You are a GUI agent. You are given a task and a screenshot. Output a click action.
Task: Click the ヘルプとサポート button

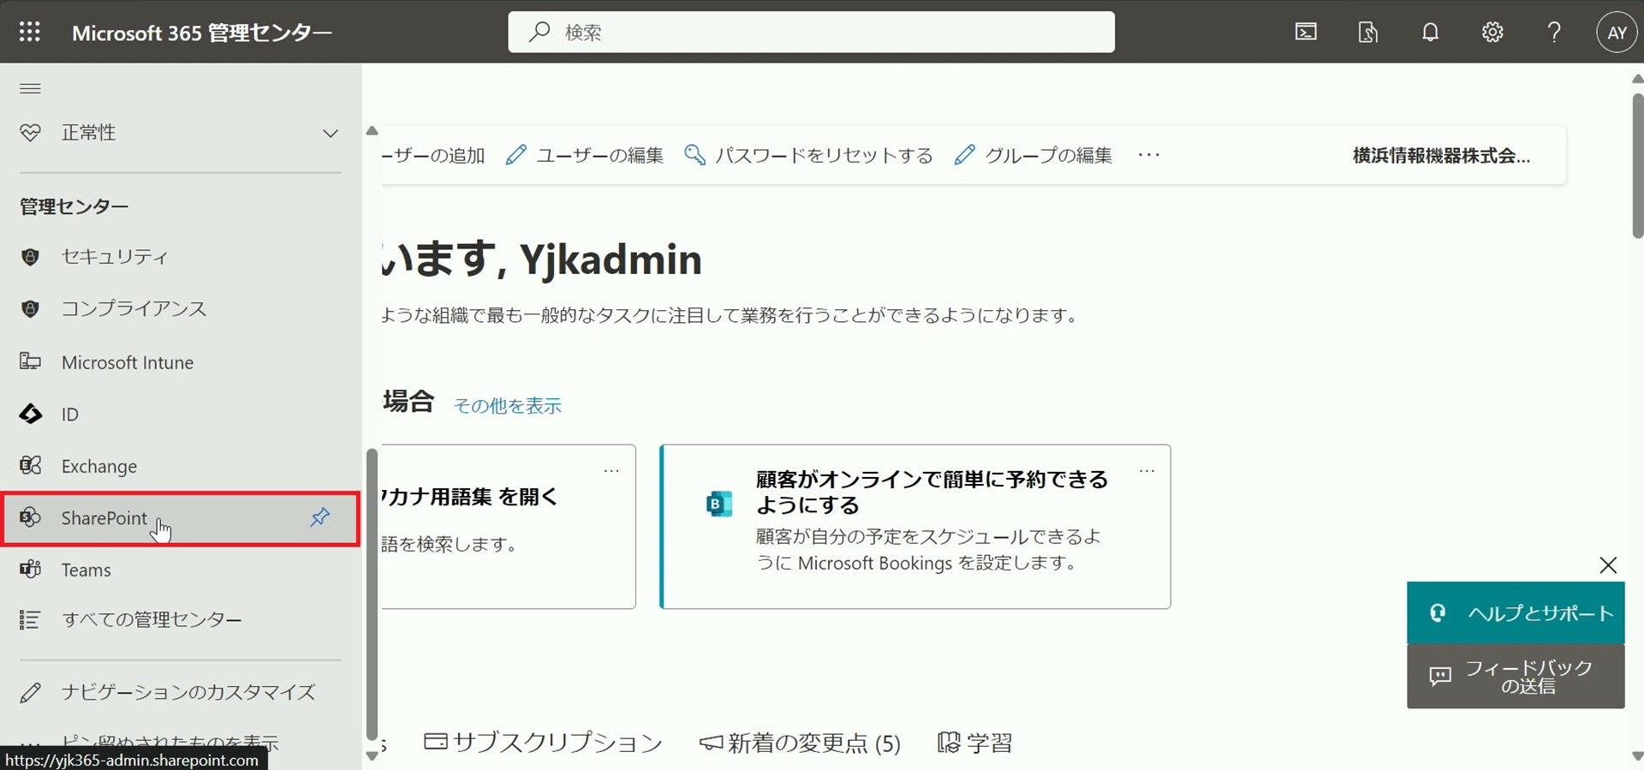(x=1516, y=613)
